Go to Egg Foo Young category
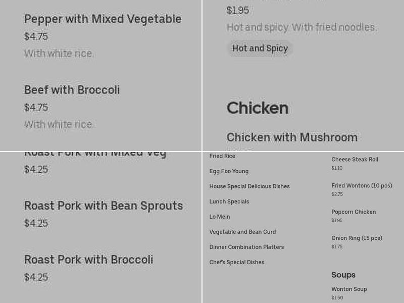This screenshot has height=303, width=404. point(229,171)
